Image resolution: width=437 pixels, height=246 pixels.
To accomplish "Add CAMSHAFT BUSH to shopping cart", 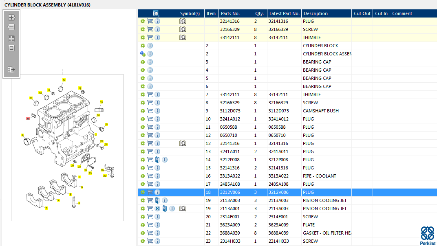I will tap(150, 111).
